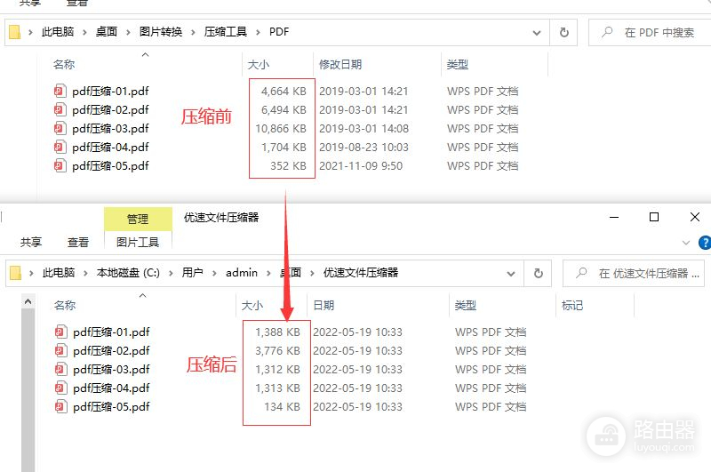Sort by 修改日期 column in PDF window
The height and width of the screenshot is (472, 711).
pyautogui.click(x=340, y=65)
